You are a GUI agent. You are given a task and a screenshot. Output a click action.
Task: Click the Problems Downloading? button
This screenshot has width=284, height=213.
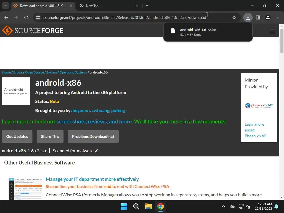click(x=93, y=136)
